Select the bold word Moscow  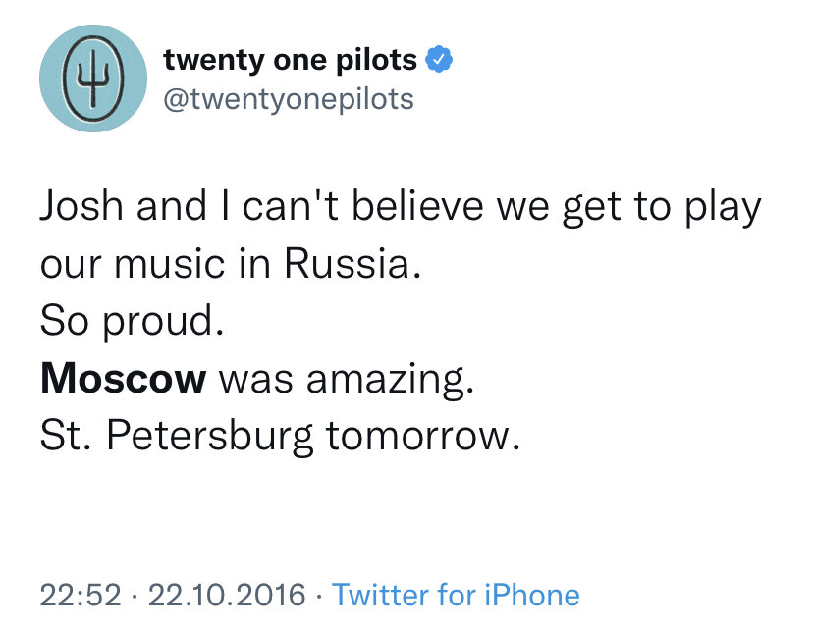coord(124,377)
